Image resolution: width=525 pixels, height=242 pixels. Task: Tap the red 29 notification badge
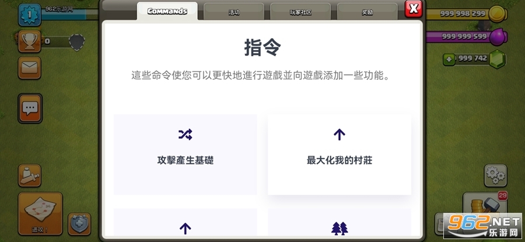pyautogui.click(x=503, y=195)
